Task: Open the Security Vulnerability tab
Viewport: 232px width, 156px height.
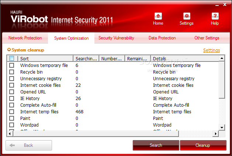Action: [x=116, y=38]
